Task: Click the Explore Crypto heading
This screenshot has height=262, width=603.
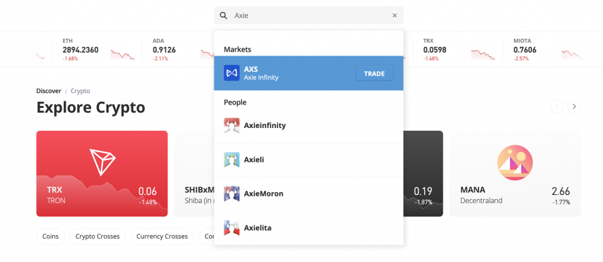Action: pos(90,107)
